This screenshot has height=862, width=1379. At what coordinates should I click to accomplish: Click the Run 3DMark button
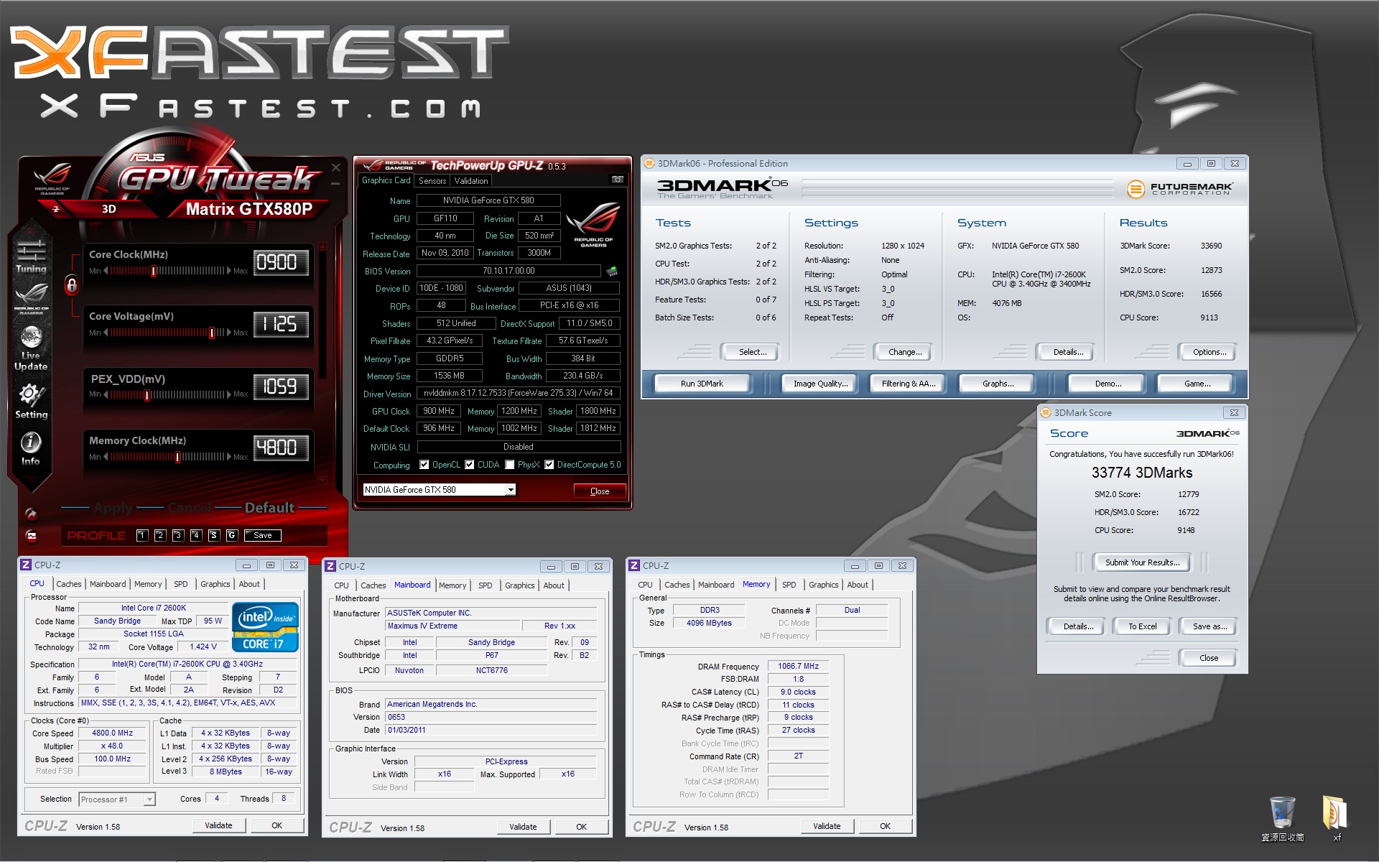coord(702,384)
